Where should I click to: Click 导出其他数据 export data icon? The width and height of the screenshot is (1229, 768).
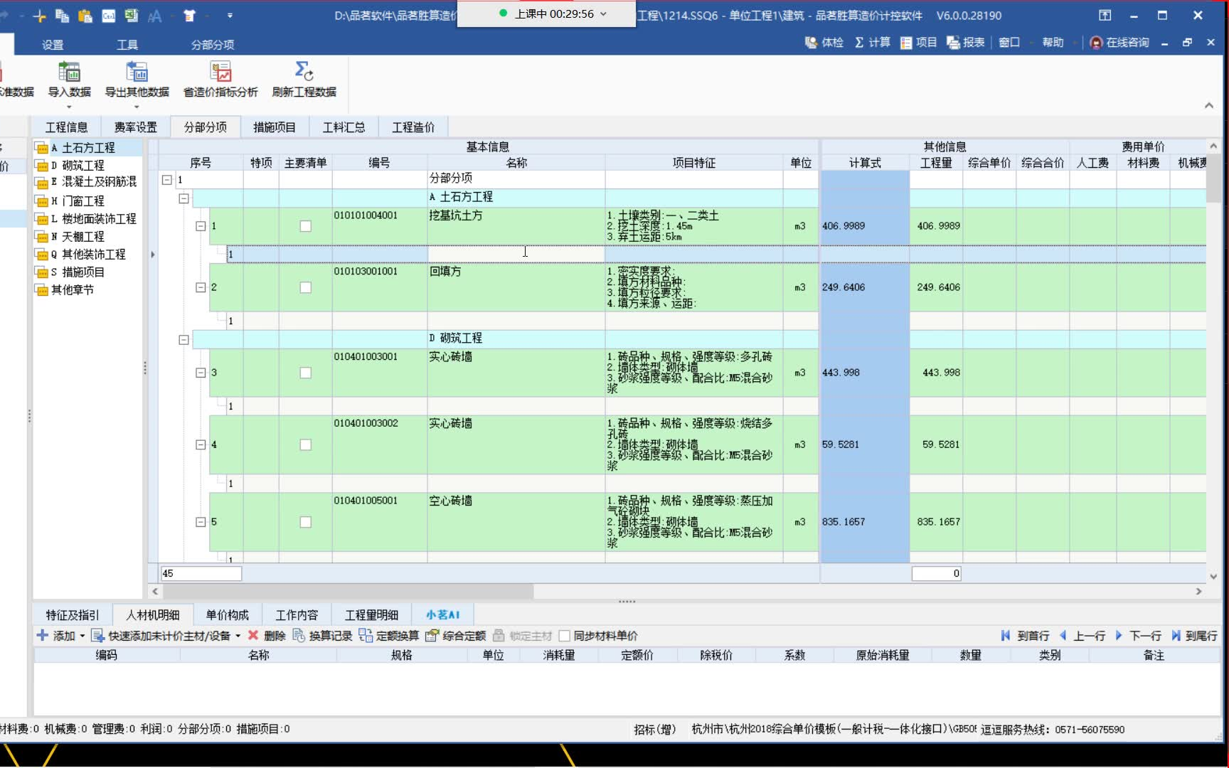tap(137, 79)
